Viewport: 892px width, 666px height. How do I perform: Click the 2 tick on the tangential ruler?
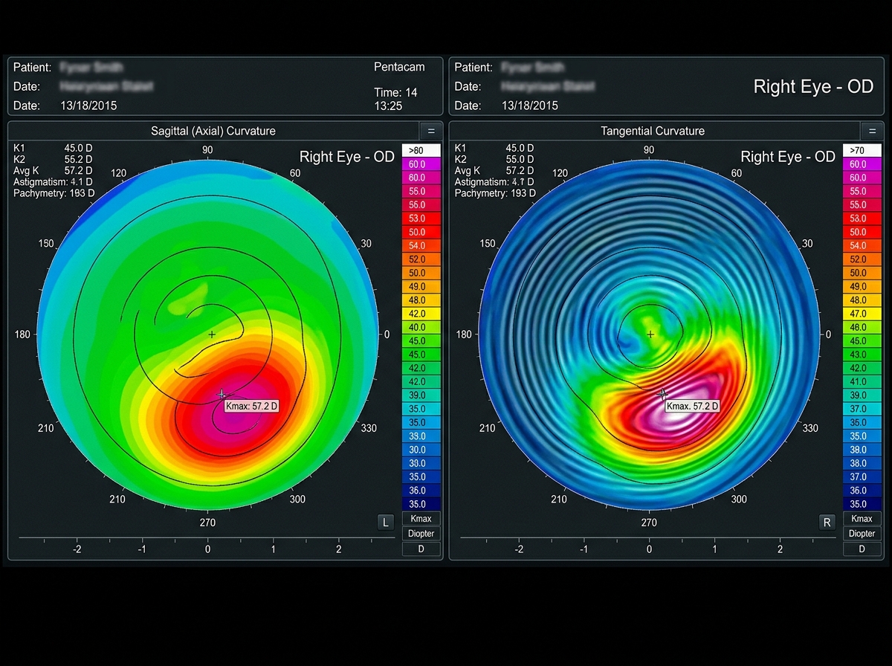point(780,549)
